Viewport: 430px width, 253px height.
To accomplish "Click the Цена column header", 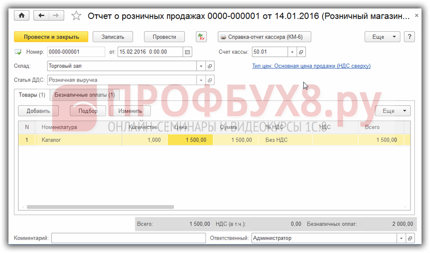I will (x=190, y=127).
